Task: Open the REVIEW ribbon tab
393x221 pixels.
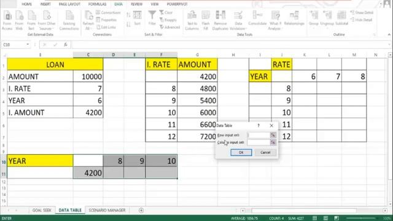Action: coord(136,4)
